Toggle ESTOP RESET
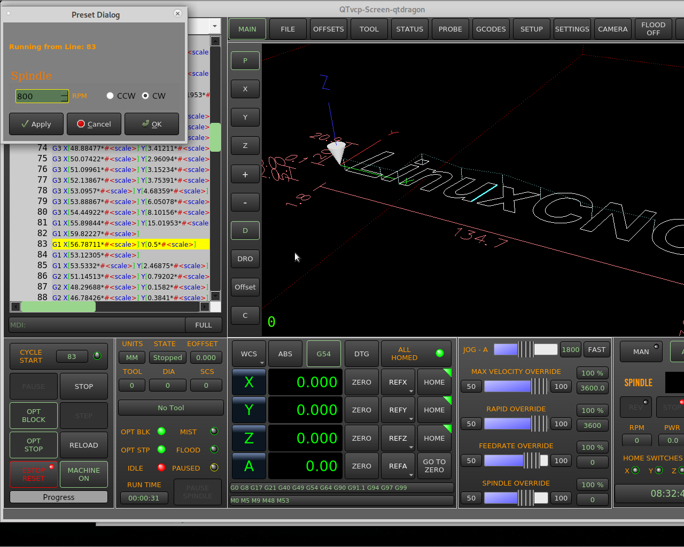The image size is (684, 547). (34, 474)
